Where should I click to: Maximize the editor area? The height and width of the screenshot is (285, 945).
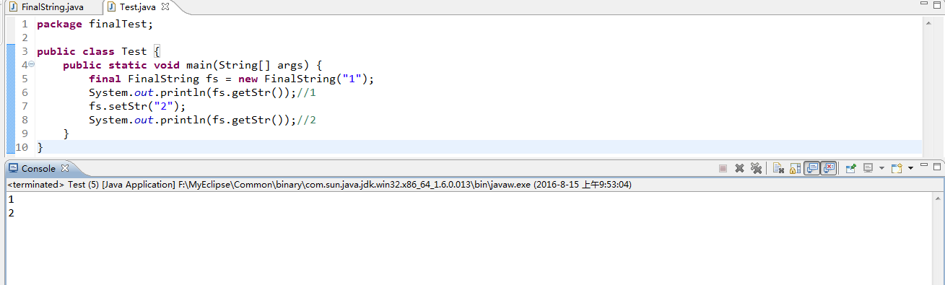point(936,5)
